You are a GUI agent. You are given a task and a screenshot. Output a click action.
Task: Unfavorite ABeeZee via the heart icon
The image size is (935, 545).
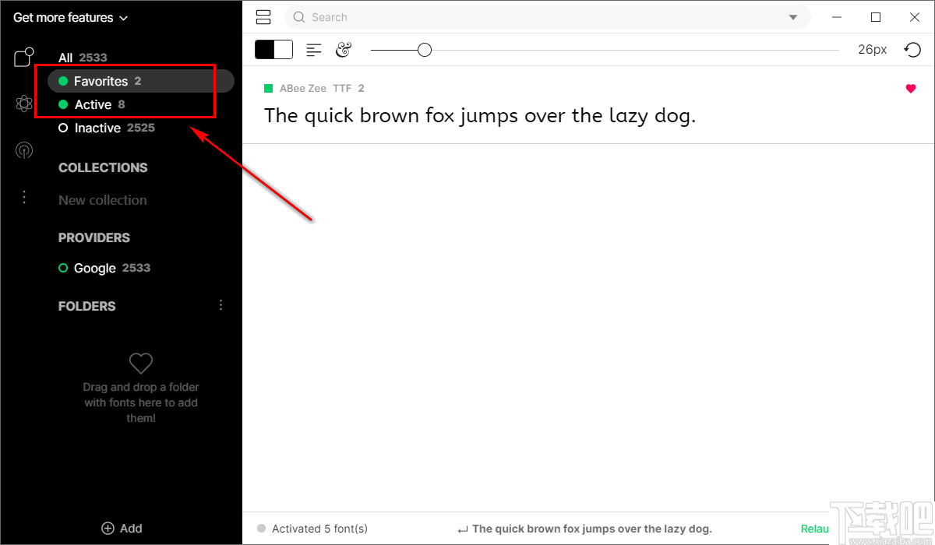(x=911, y=89)
